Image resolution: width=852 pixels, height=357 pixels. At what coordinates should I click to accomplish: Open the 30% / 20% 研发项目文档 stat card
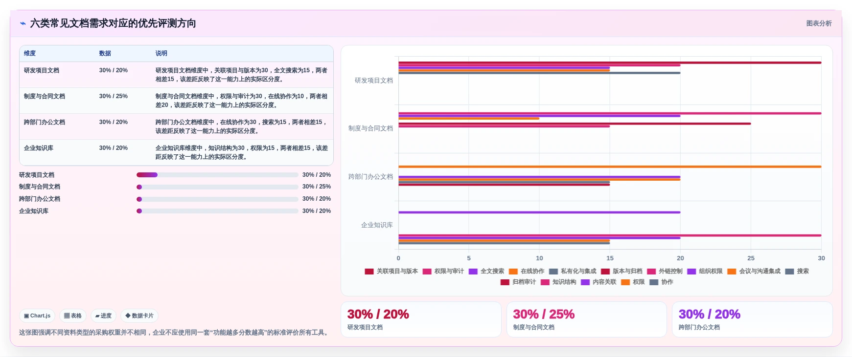pos(421,319)
